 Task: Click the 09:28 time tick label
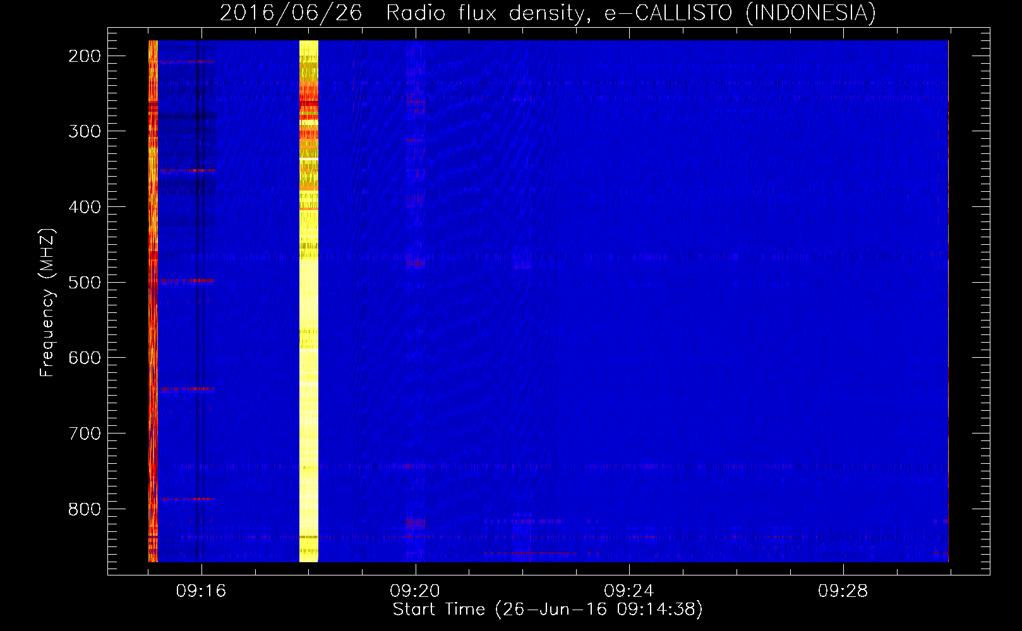click(x=843, y=591)
